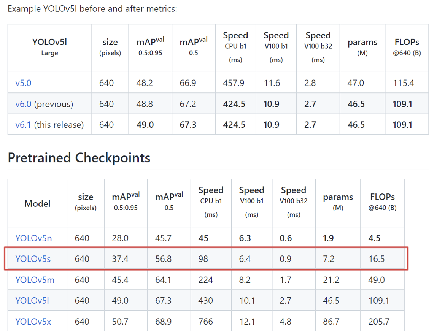Select the highlighted YOLOv5s model link
429x333 pixels.
(33, 259)
